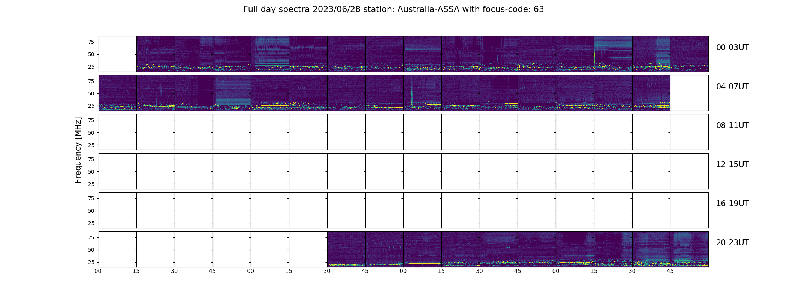
Task: Open the 01:00-01:15 spectrogram with horizontal banding
Action: [270, 54]
